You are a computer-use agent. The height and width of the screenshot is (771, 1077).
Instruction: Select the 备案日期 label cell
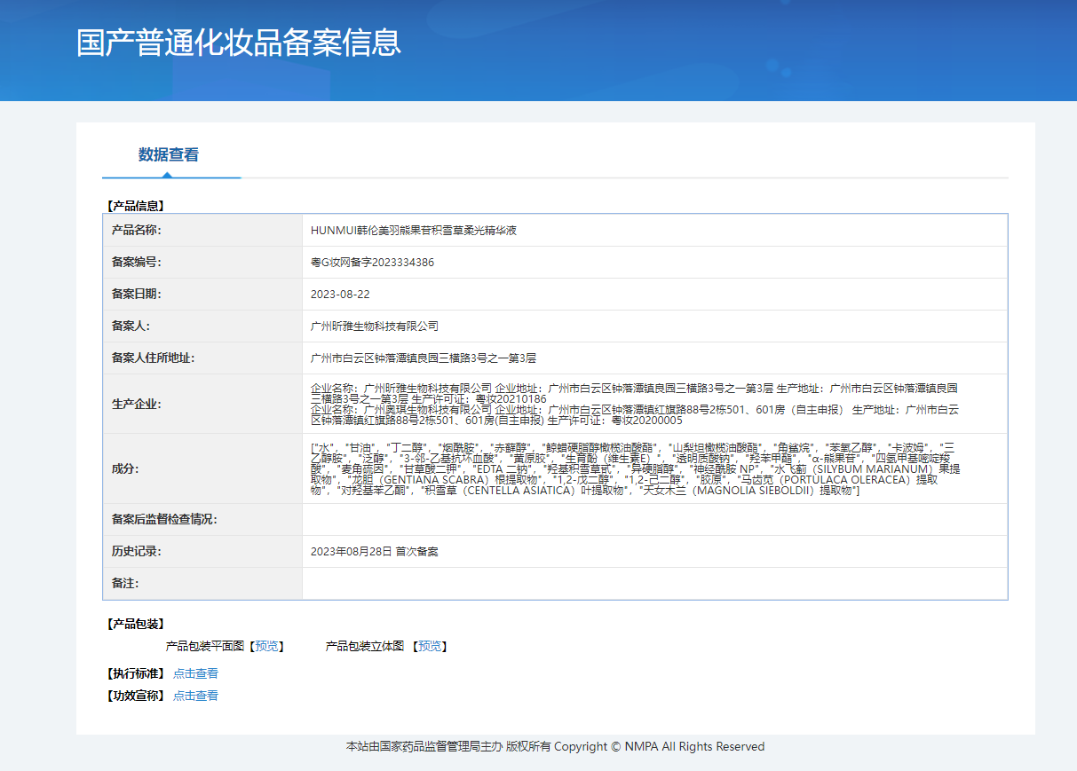[202, 295]
